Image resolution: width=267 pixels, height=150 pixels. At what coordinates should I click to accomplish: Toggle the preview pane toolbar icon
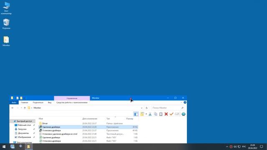pos(136,114)
